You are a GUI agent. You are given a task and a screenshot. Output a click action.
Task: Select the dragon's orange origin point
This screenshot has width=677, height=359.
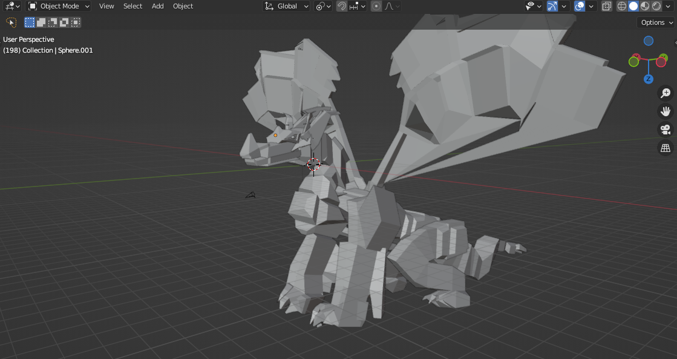tap(275, 135)
